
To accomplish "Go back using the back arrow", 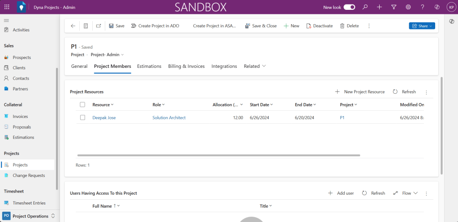I will (73, 26).
